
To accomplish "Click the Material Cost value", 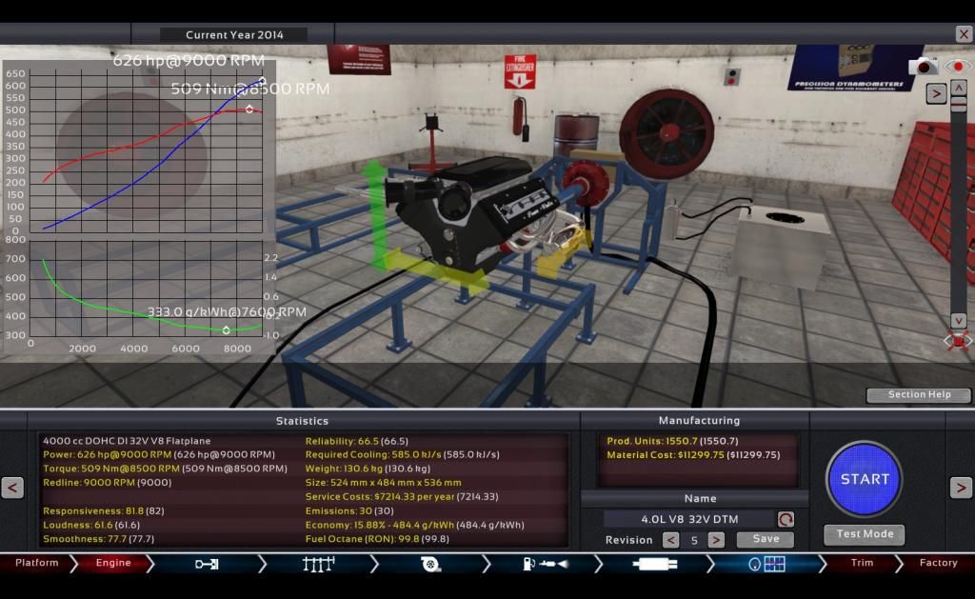I will [693, 454].
